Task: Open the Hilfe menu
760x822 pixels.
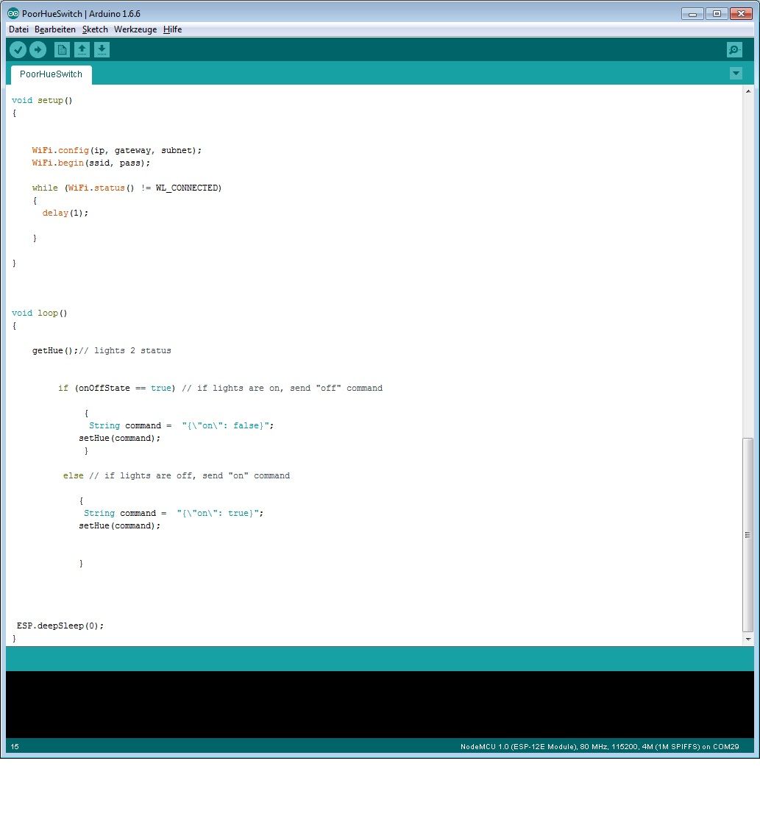Action: pyautogui.click(x=172, y=29)
